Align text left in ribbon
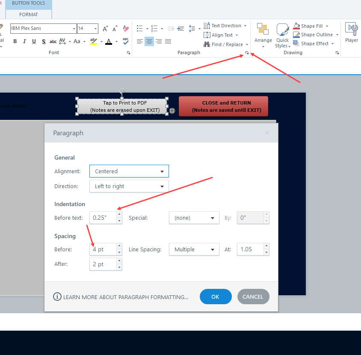The height and width of the screenshot is (355, 361). pos(140,41)
